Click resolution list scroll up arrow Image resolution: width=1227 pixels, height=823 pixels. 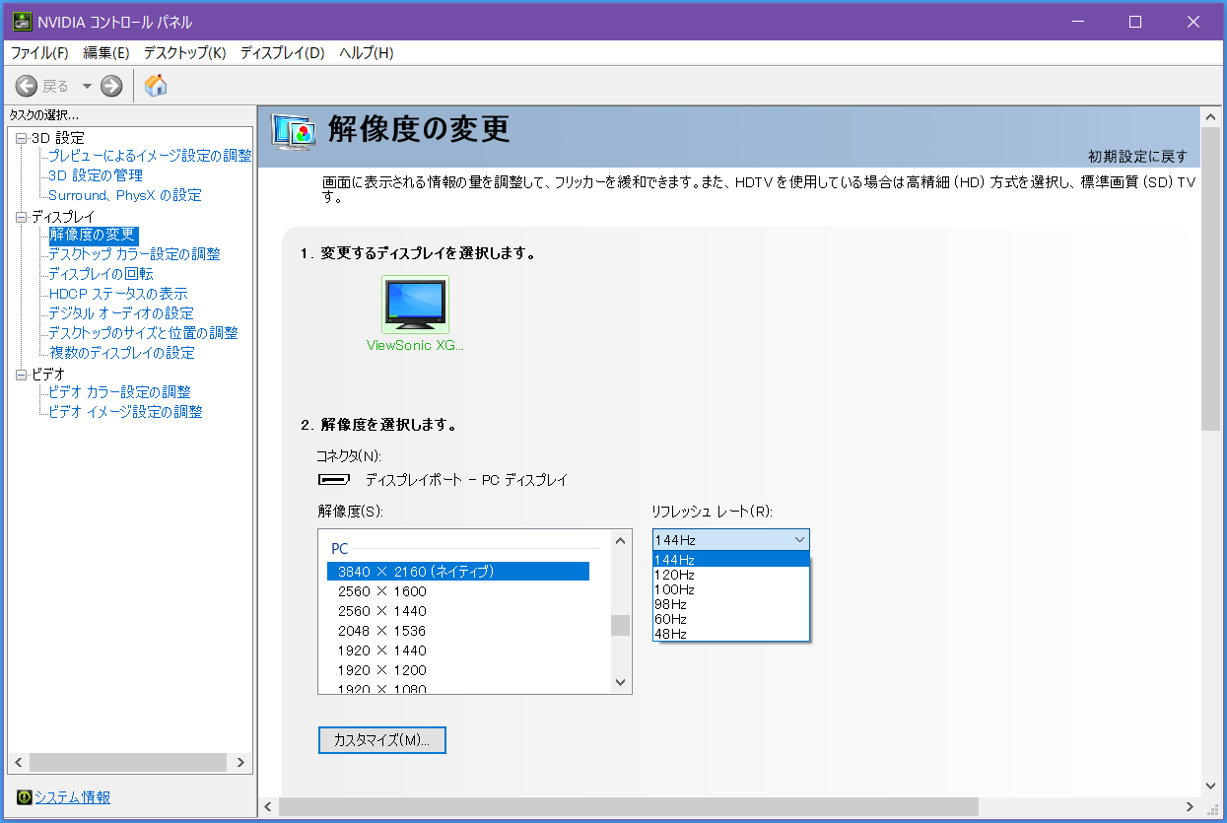point(620,540)
